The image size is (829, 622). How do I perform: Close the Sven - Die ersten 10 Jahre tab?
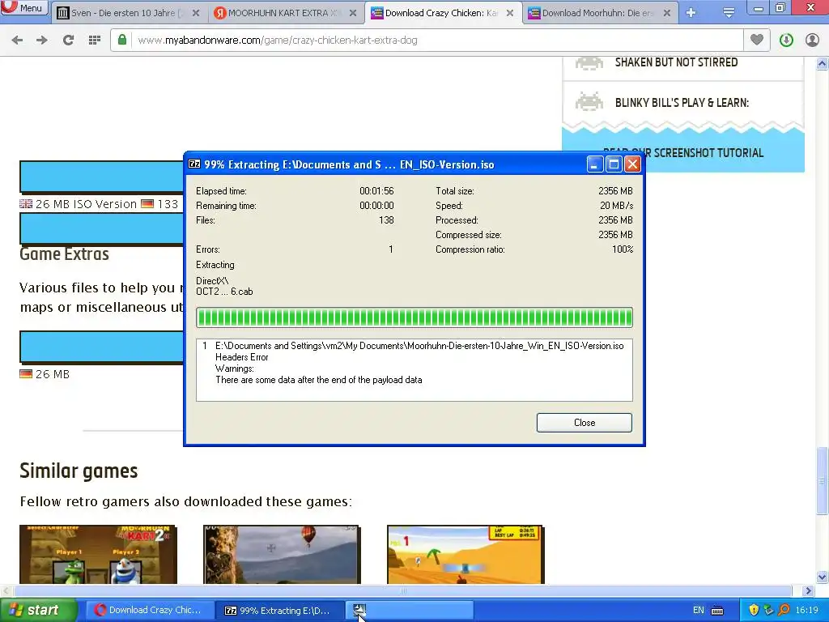click(x=196, y=13)
